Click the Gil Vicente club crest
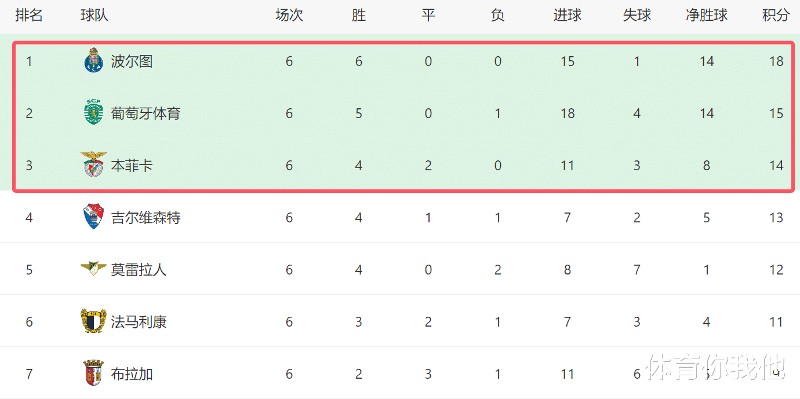 [x=93, y=217]
